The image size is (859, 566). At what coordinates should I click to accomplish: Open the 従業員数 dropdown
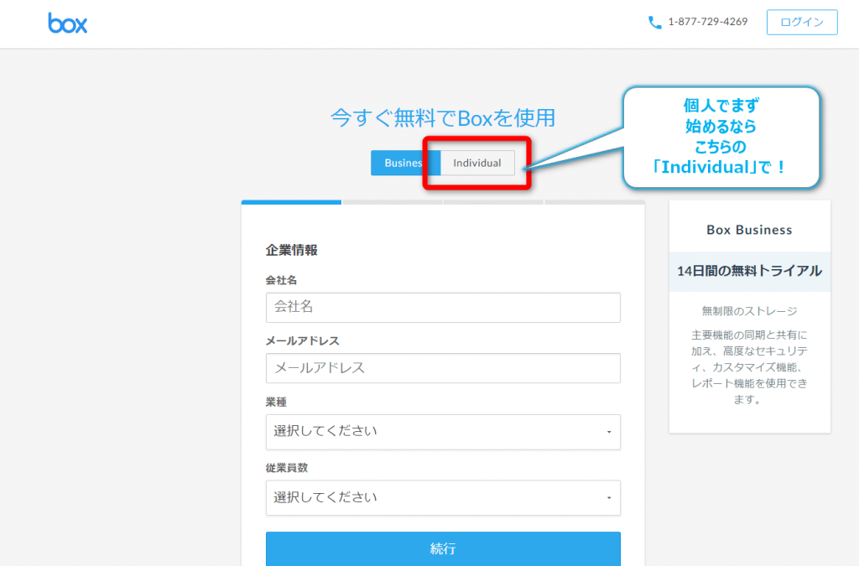[443, 497]
